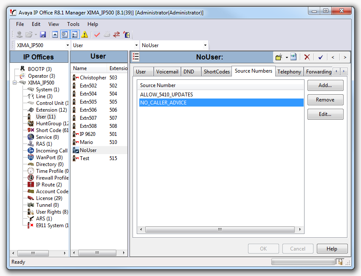361x276 pixels.
Task: Select ARS (1) tree item
Action: (44, 218)
